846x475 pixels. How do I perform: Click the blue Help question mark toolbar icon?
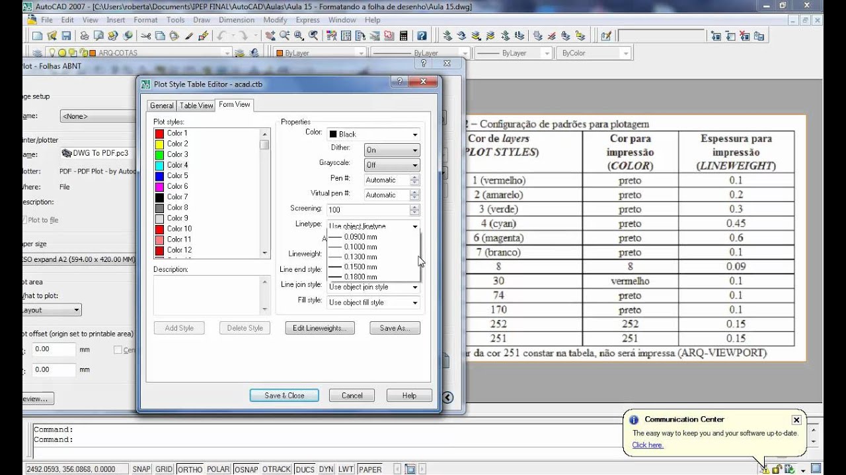click(422, 36)
